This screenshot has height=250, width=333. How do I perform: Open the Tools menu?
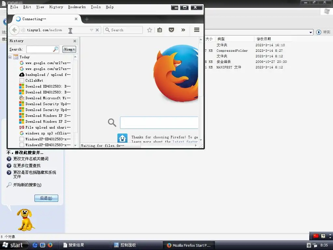point(96,7)
